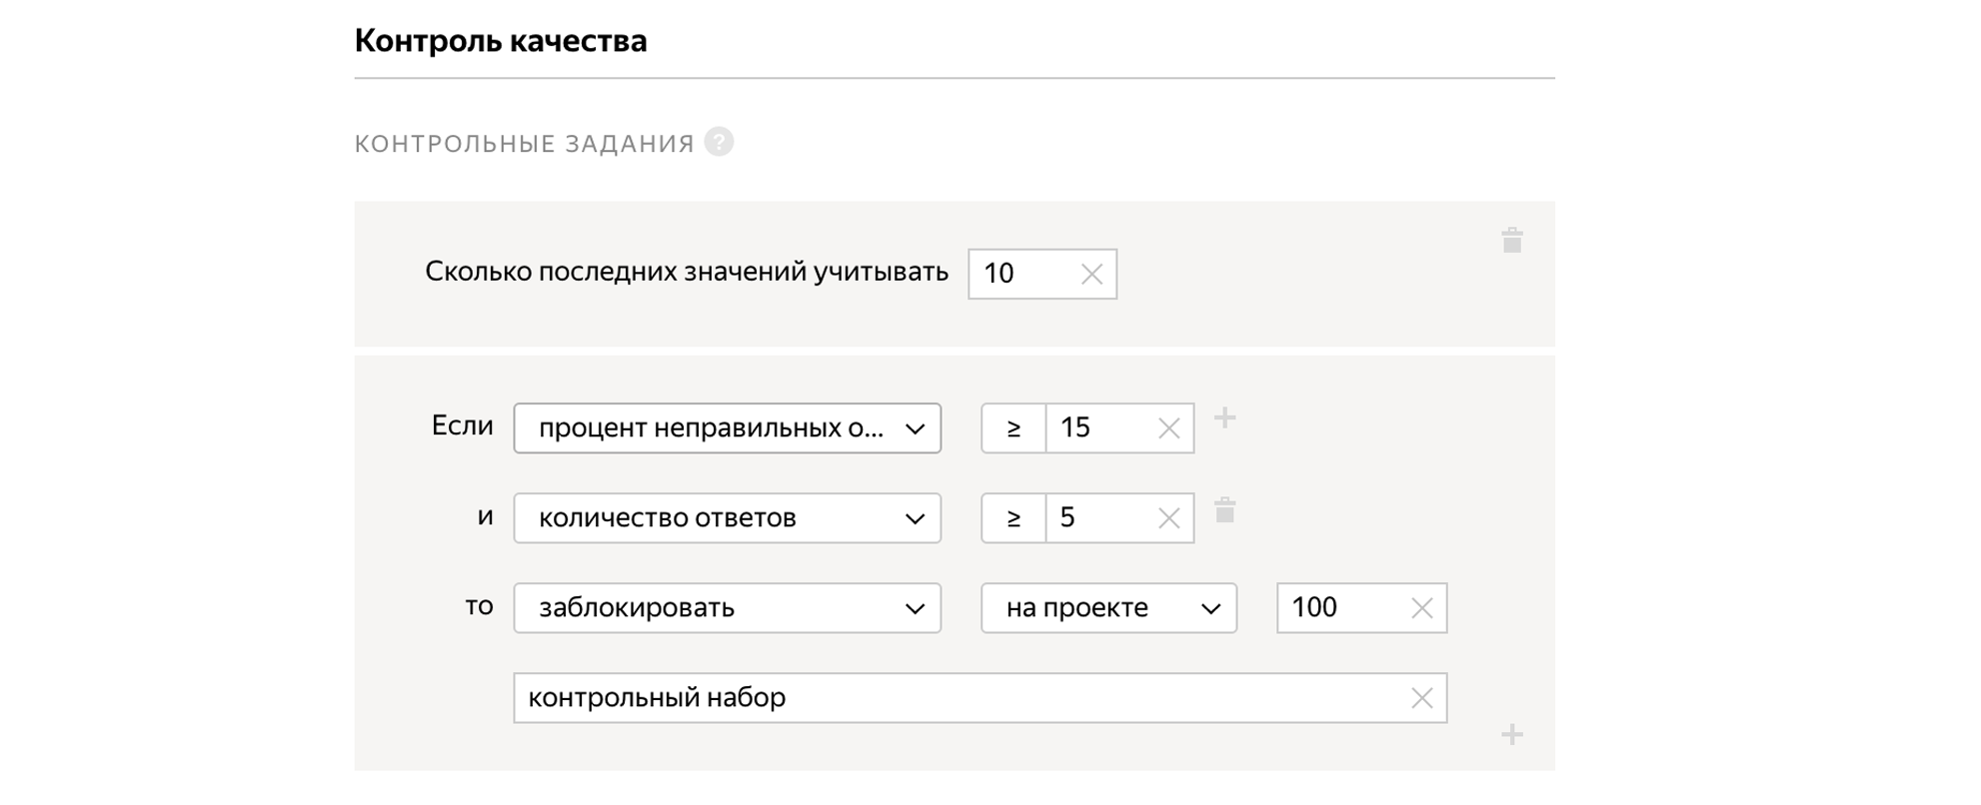
Task: Open 'количество ответов' dropdown
Action: pyautogui.click(x=728, y=518)
